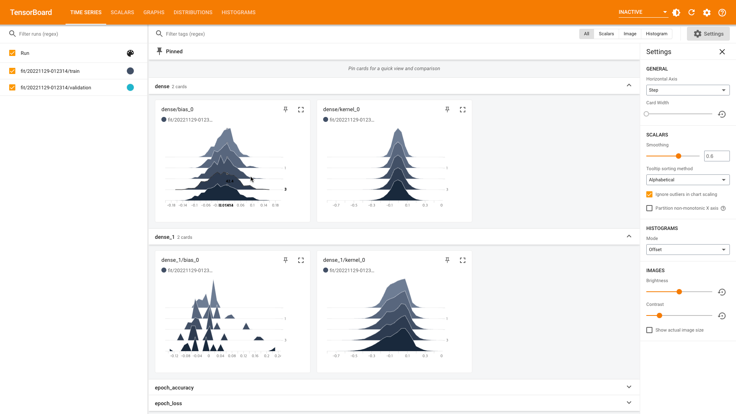Reset the Brightness setting
The image size is (736, 414).
click(x=722, y=292)
